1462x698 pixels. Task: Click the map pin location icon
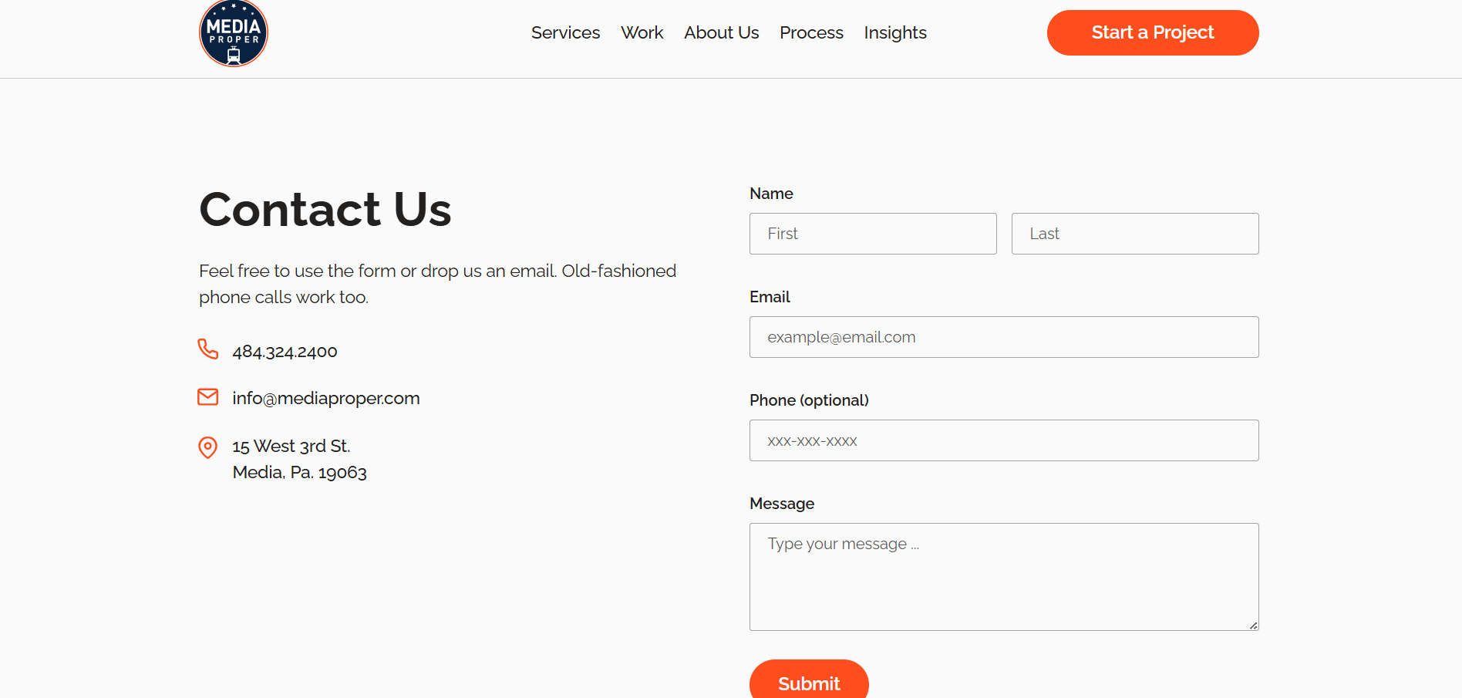click(208, 447)
